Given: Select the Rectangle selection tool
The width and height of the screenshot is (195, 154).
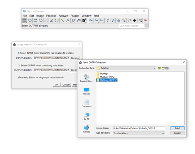Looking at the screenshot, I should point(24,20).
